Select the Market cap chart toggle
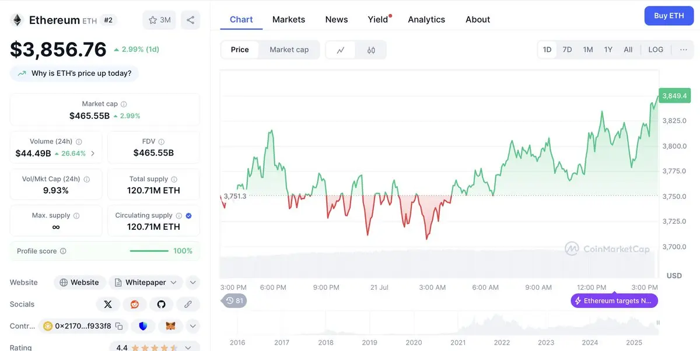The height and width of the screenshot is (351, 700). click(289, 50)
